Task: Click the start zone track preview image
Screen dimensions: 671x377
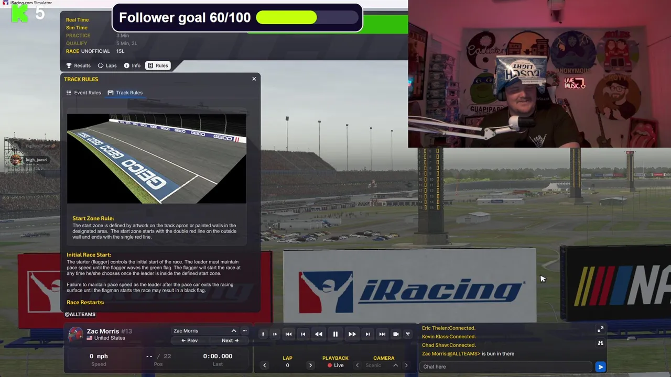Action: coord(156,158)
